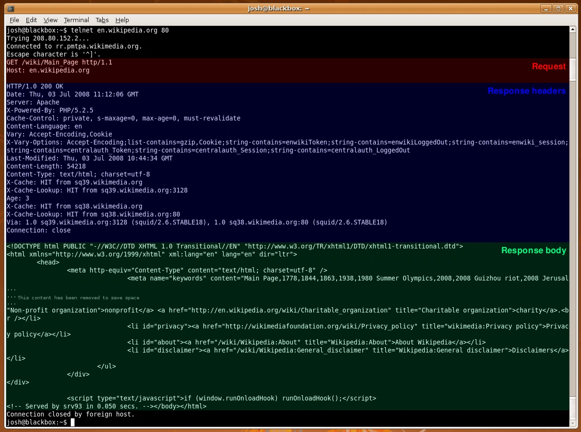Click 'Connected to rr.pmtpa.wikimedia.org.' line
581x432 pixels.
[75, 46]
